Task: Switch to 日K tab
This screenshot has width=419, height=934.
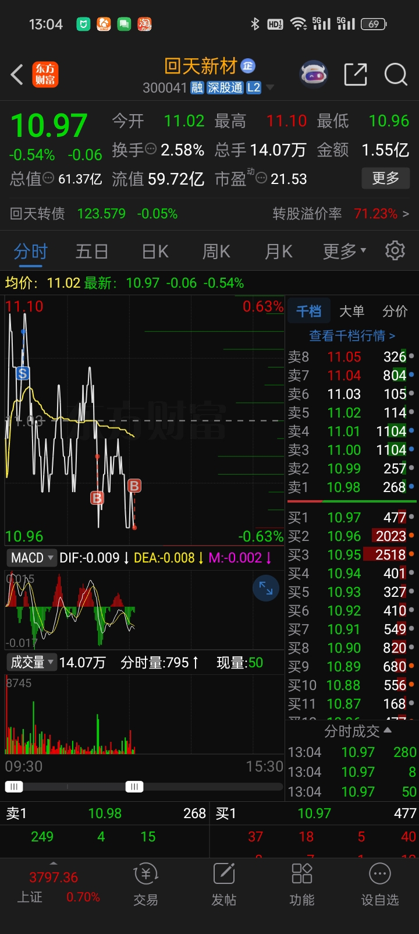Action: coord(155,251)
